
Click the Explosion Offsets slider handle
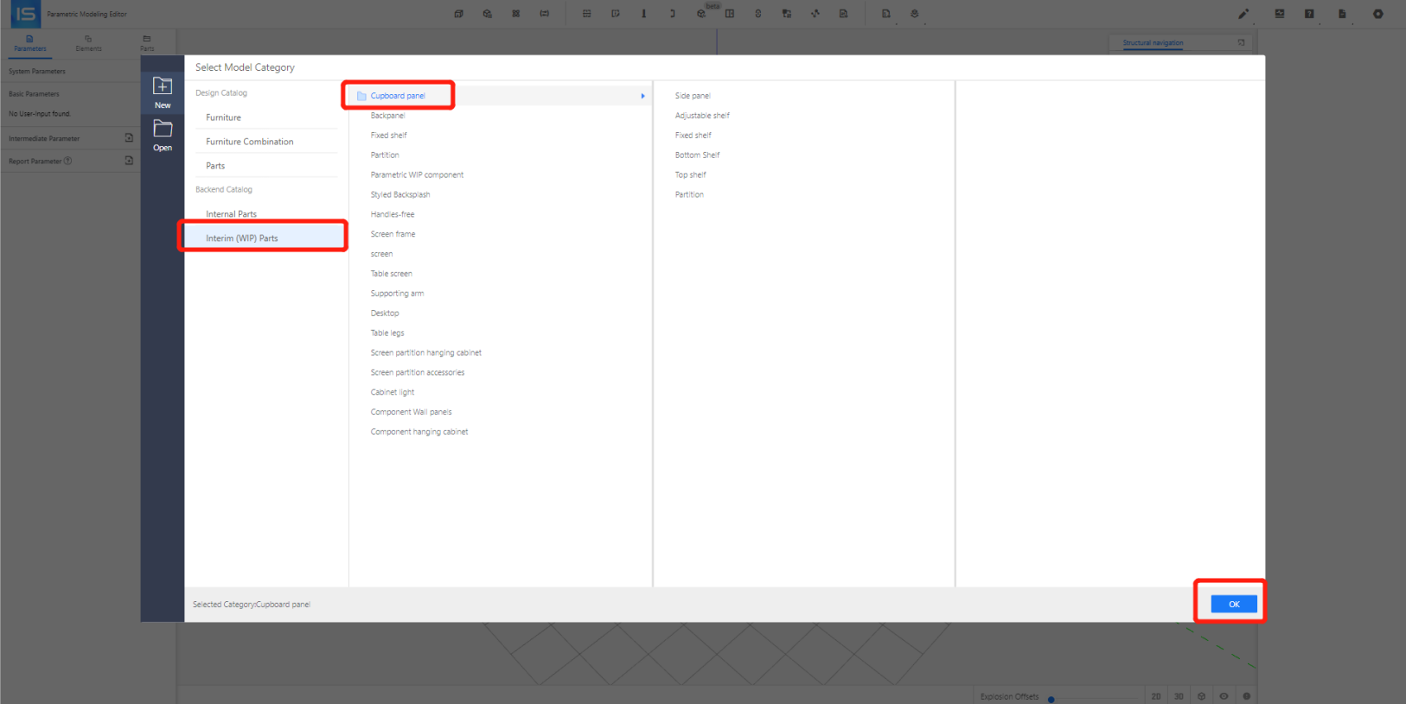(x=1051, y=699)
